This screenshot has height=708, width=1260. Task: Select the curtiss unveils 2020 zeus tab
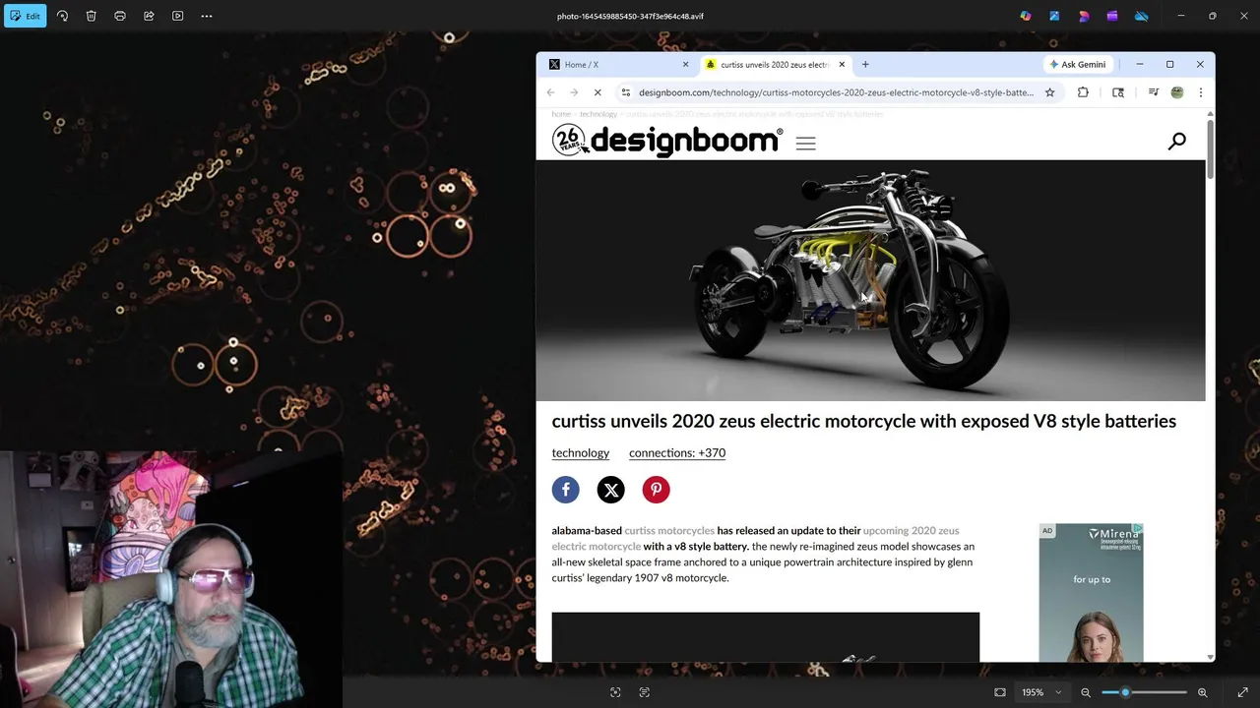[775, 65]
